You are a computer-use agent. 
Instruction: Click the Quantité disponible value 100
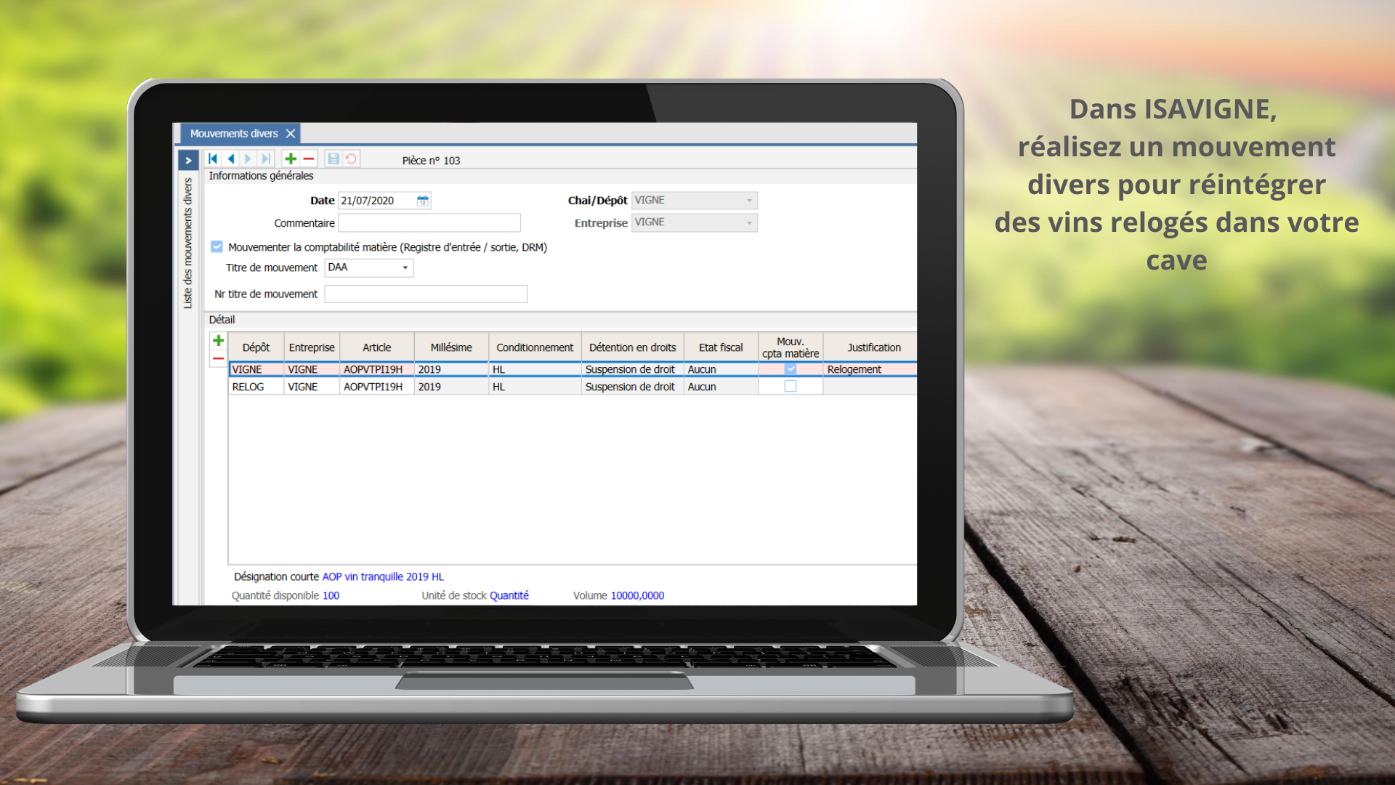point(331,595)
